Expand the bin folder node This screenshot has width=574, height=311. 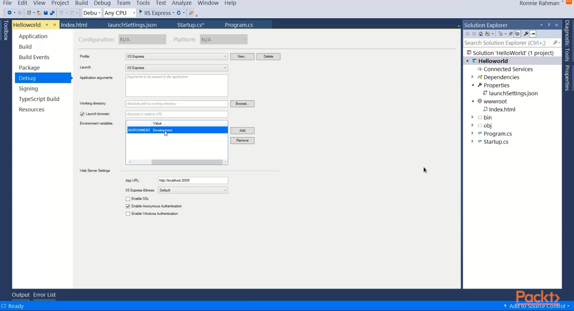tap(472, 117)
